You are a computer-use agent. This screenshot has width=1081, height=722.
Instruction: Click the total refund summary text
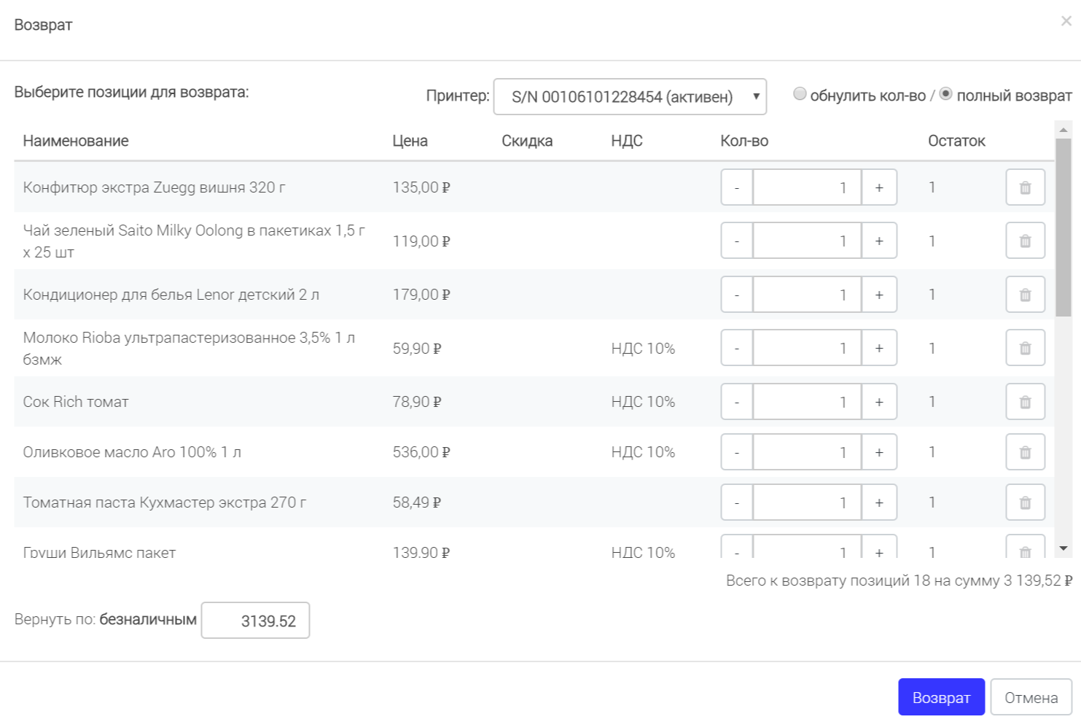899,581
